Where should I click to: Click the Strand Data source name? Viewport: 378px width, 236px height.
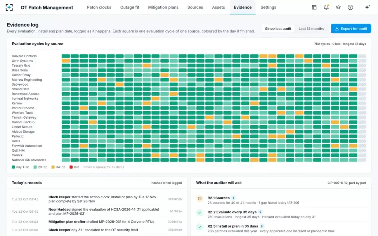21,89
